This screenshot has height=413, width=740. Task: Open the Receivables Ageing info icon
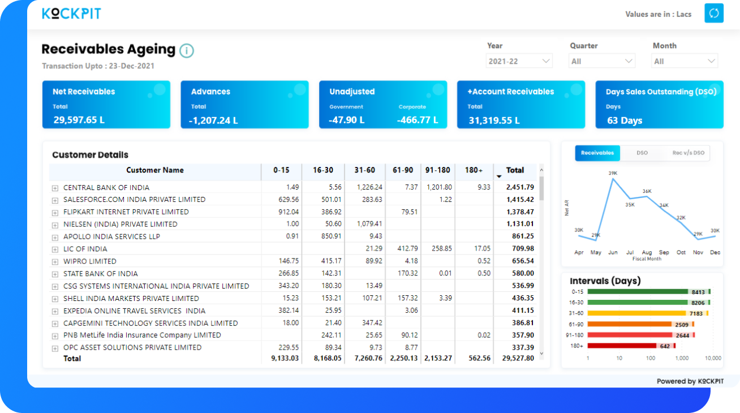coord(187,51)
